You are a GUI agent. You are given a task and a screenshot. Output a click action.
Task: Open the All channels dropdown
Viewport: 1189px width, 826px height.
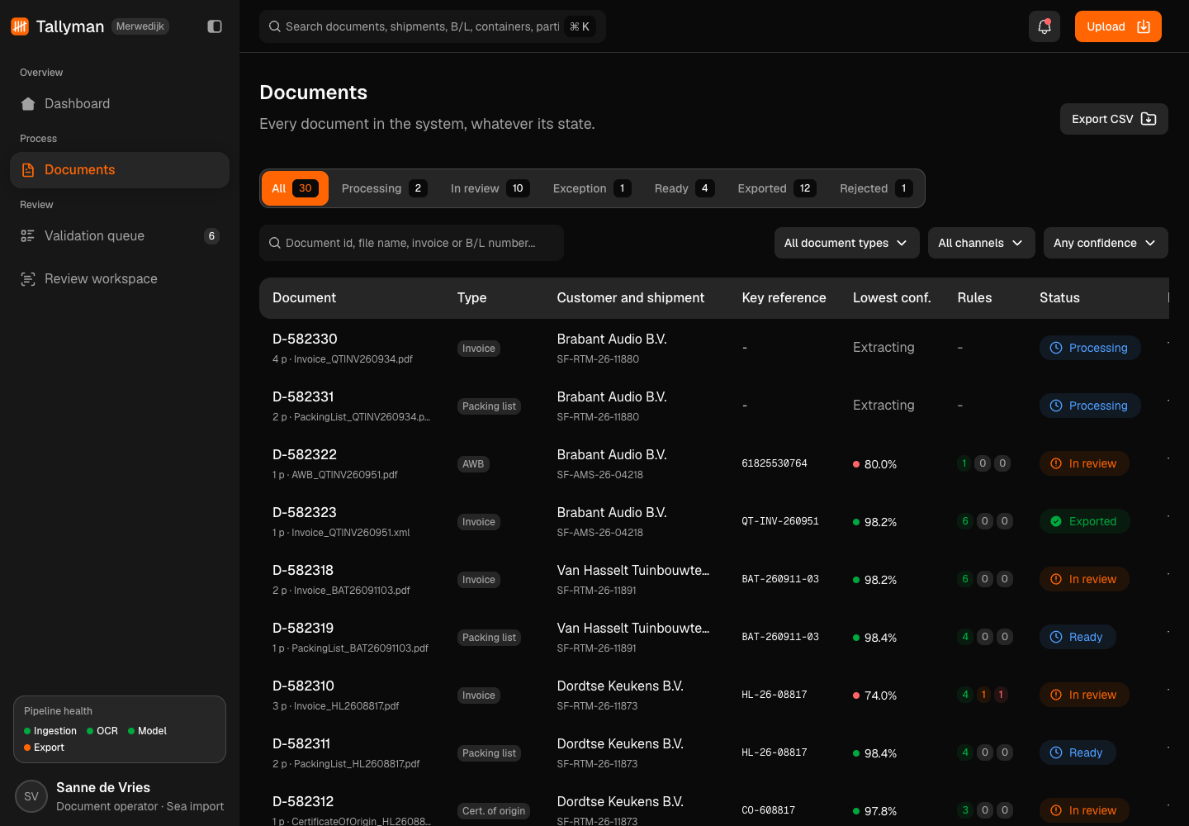(x=981, y=243)
